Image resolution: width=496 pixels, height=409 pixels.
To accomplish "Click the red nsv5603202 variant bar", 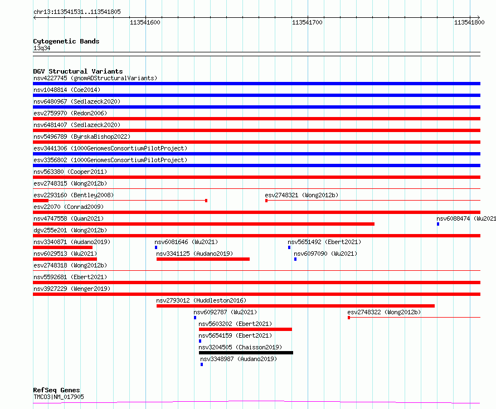I will coord(245,329).
